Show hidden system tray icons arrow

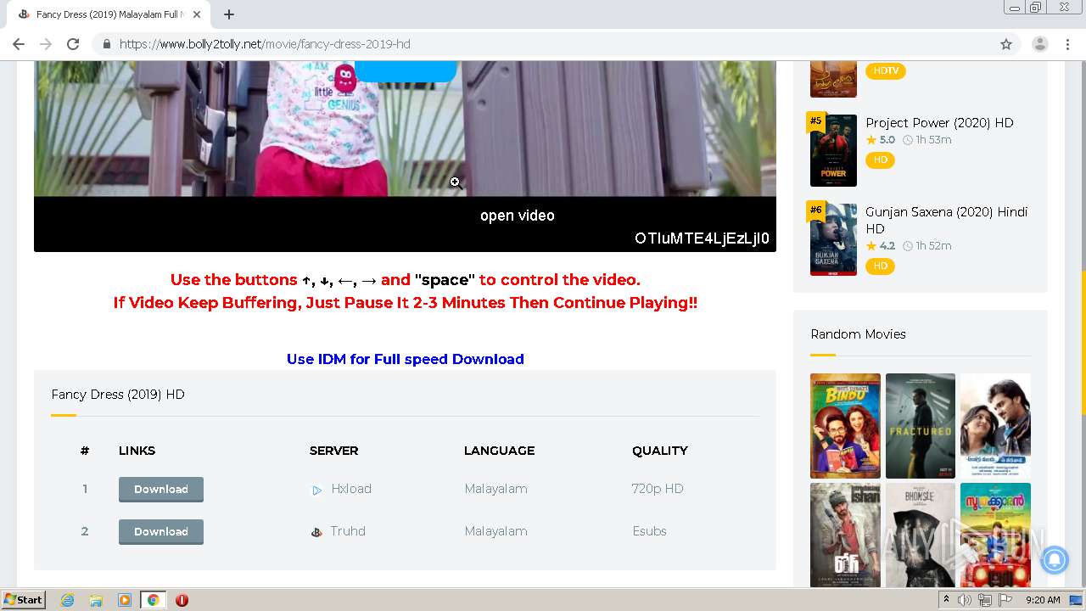click(x=947, y=600)
